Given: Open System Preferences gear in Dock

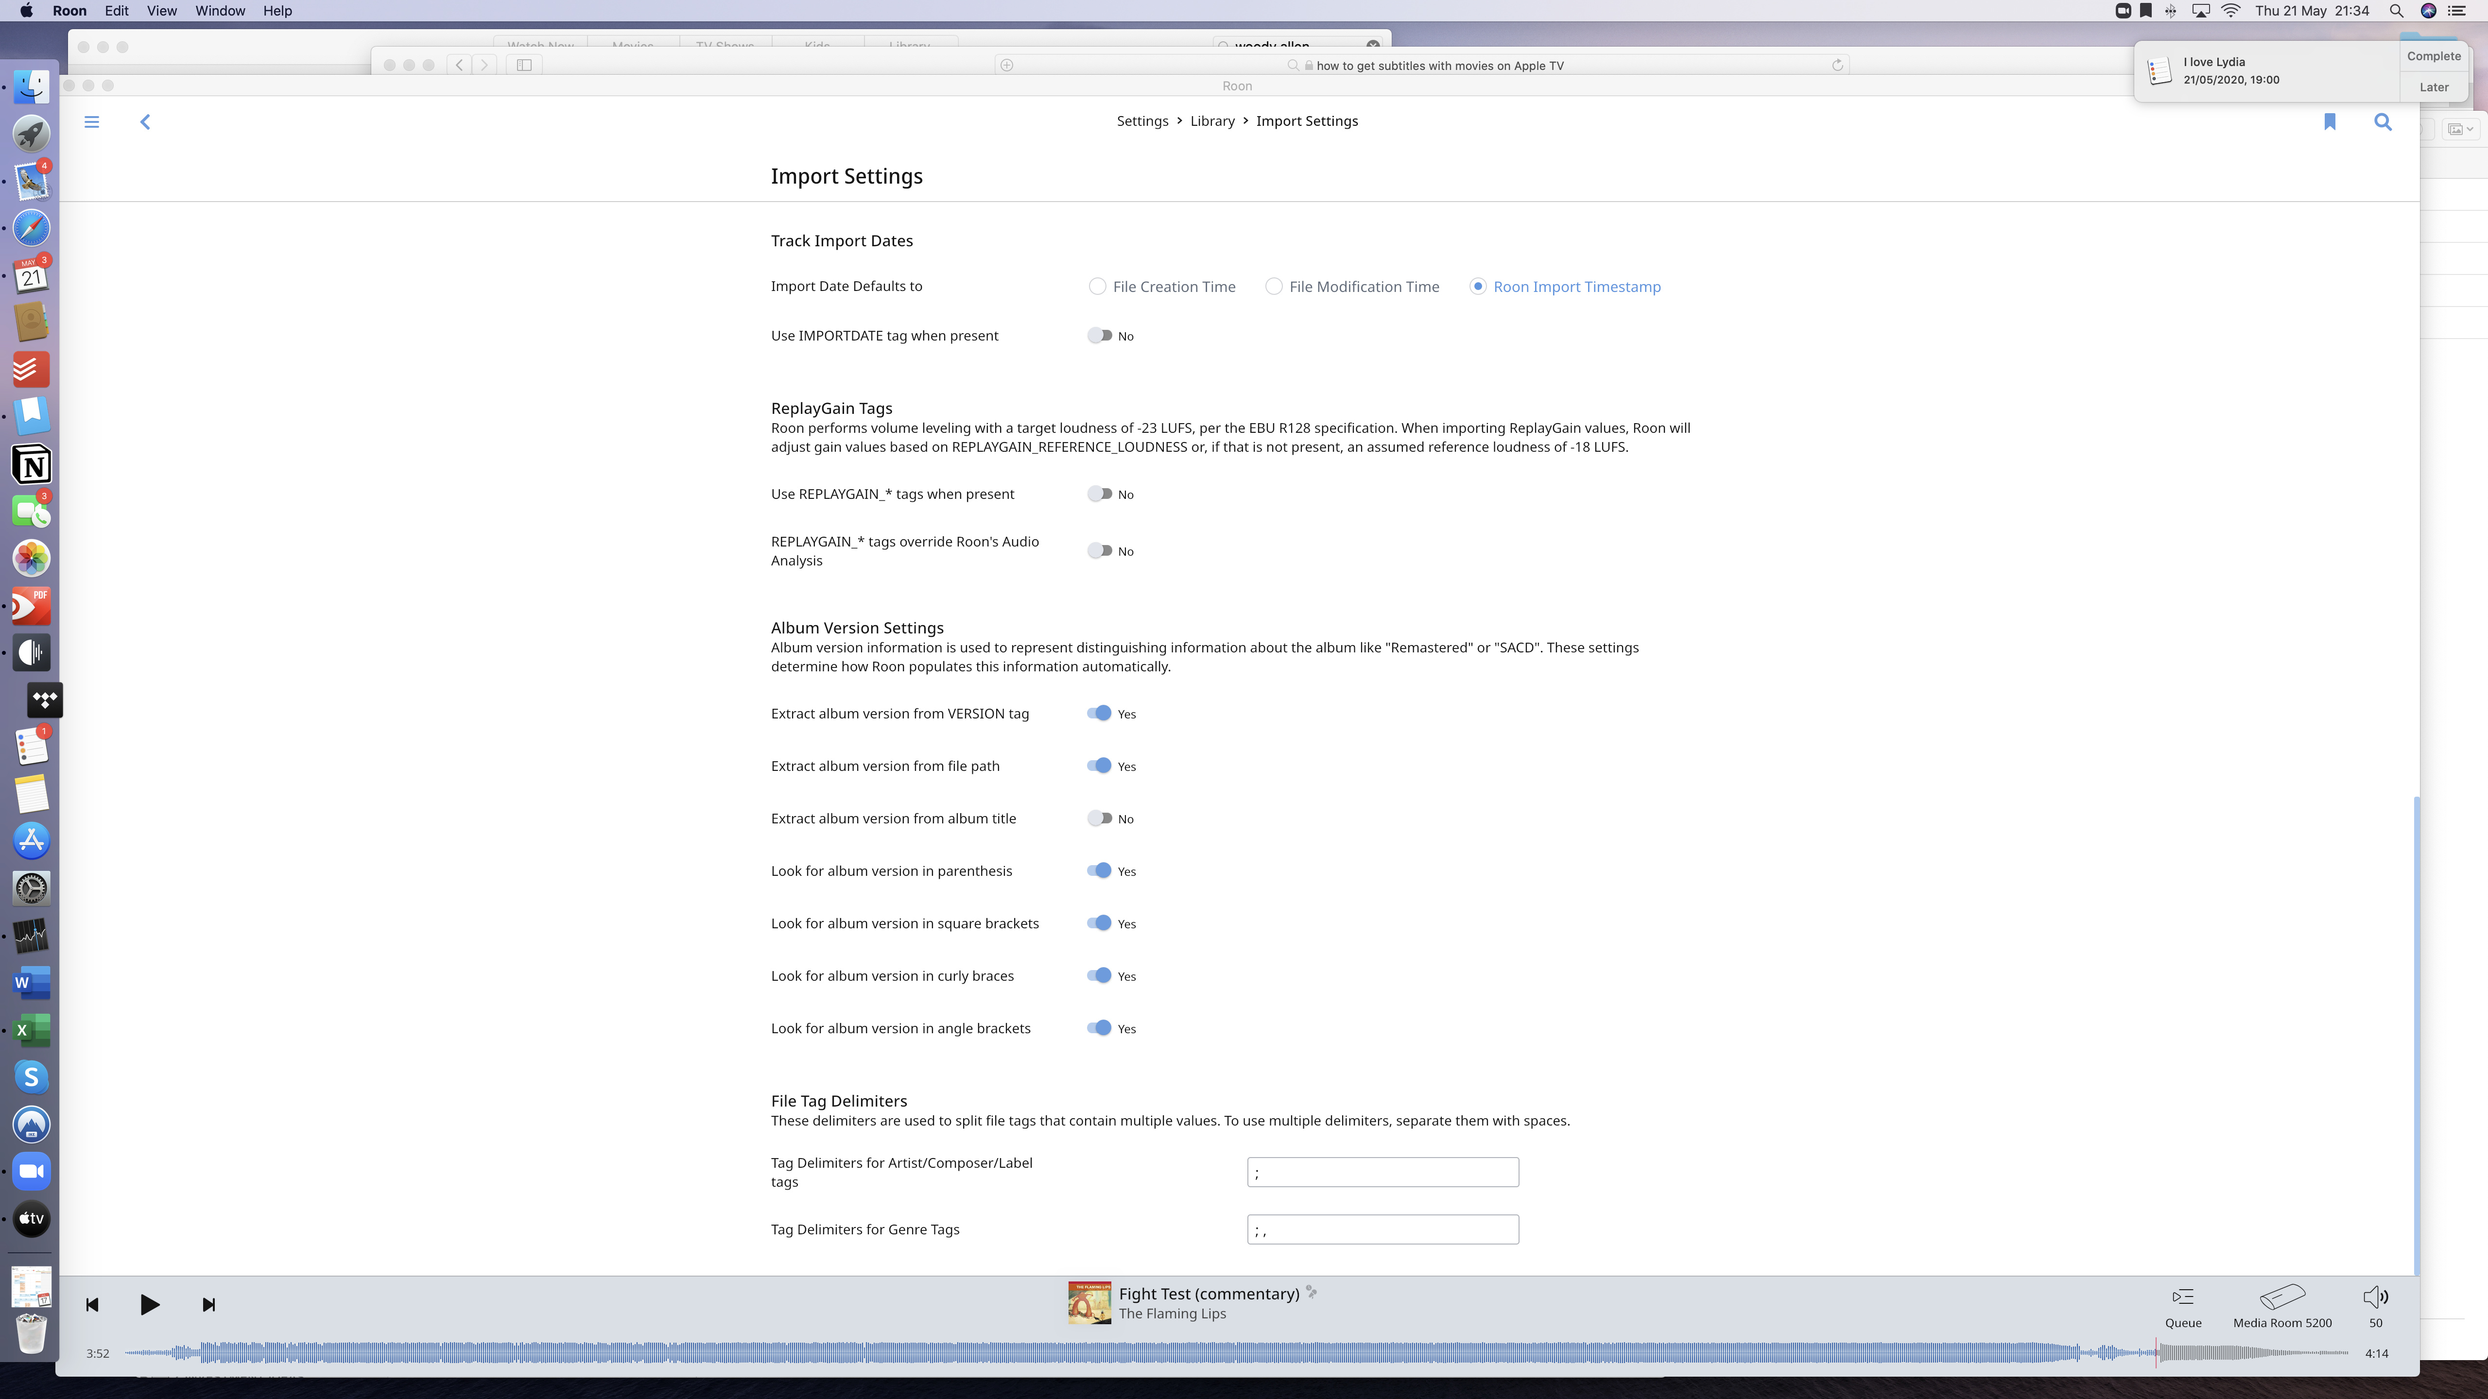Looking at the screenshot, I should [x=31, y=887].
